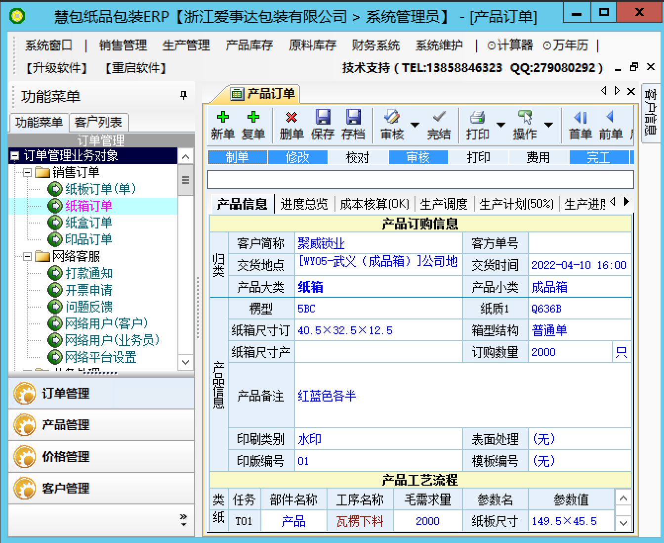This screenshot has height=543, width=664.
Task: Click the 打印 printer icon
Action: [x=477, y=117]
